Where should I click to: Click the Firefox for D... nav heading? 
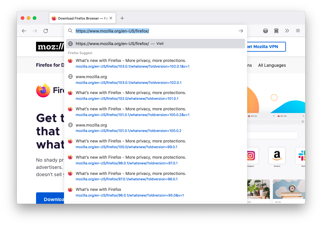50,65
